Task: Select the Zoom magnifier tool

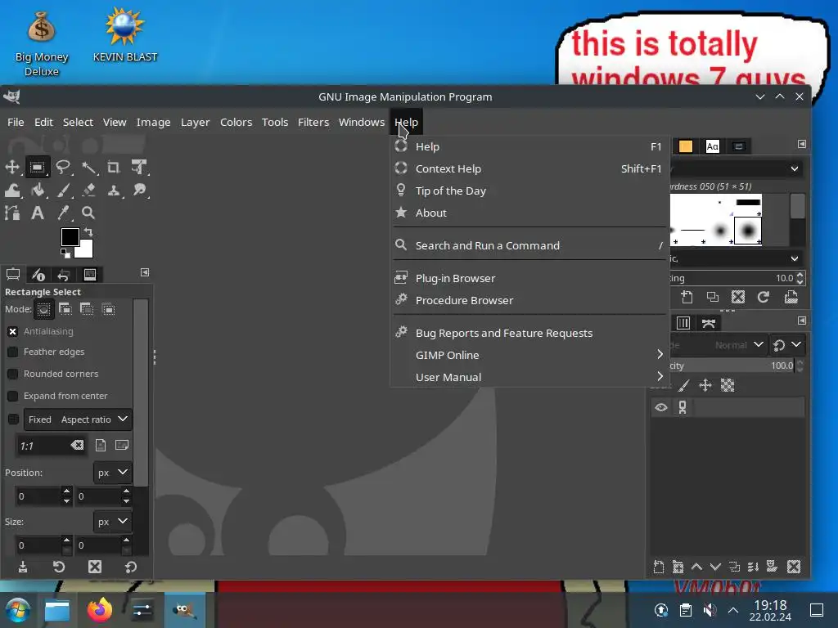Action: point(88,213)
